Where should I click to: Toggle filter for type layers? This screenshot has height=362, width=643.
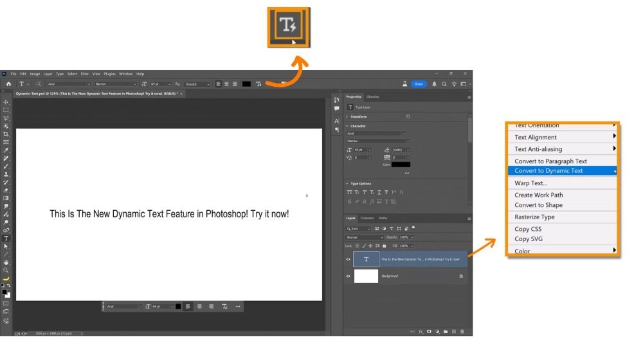[x=391, y=229]
